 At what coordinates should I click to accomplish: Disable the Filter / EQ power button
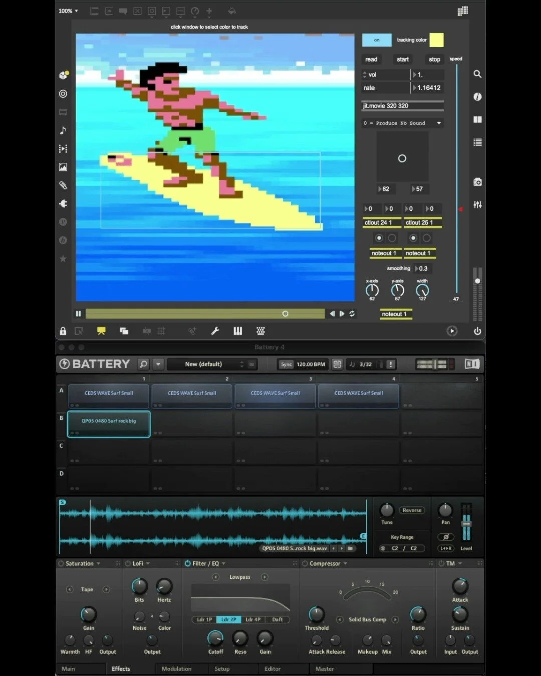coord(188,563)
